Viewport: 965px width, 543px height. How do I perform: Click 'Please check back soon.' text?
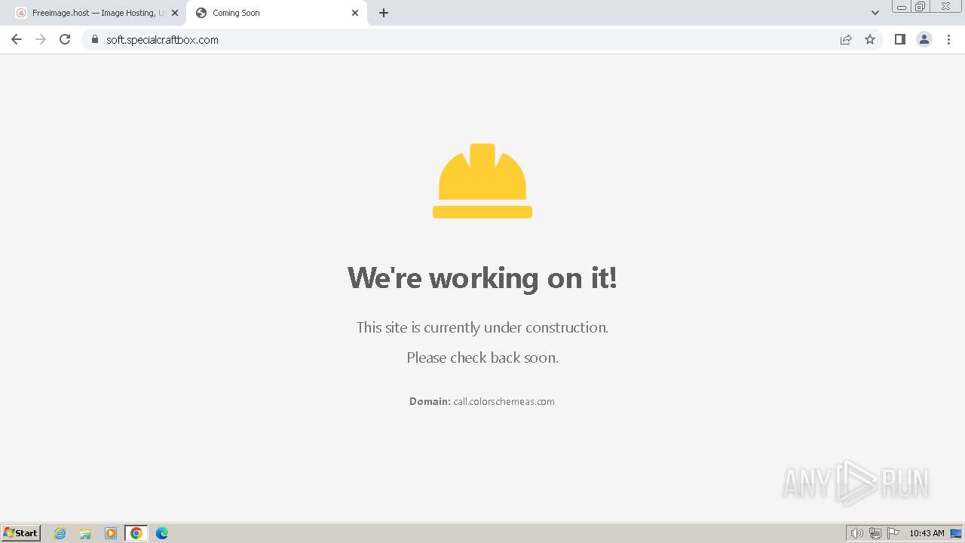click(x=482, y=357)
